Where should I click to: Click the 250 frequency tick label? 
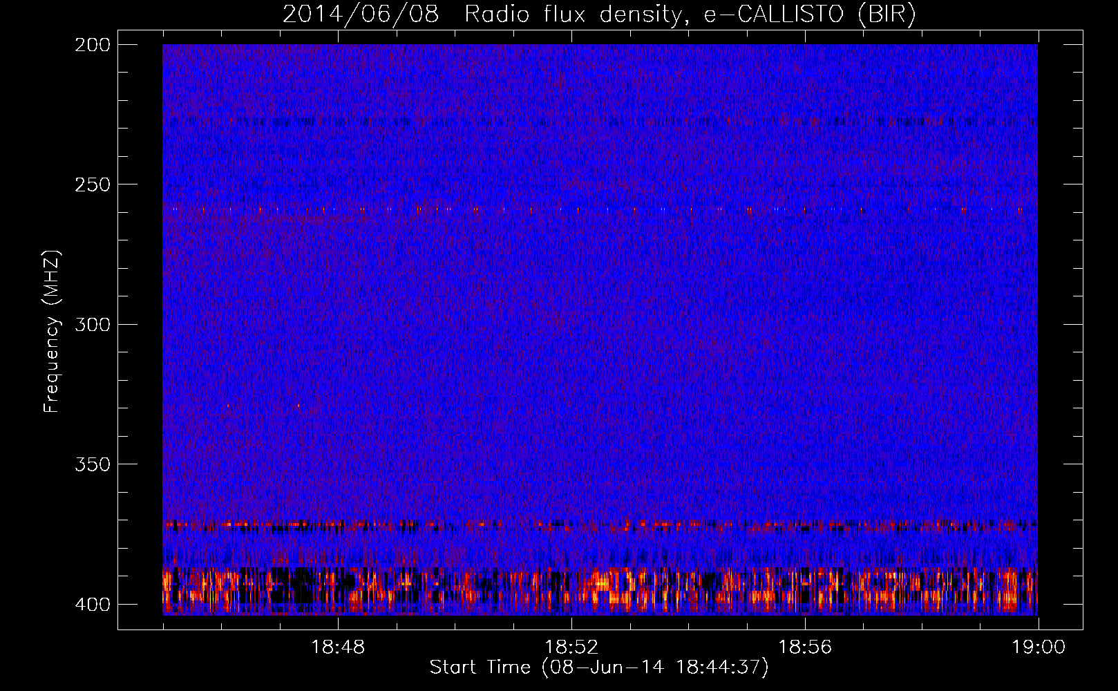93,184
